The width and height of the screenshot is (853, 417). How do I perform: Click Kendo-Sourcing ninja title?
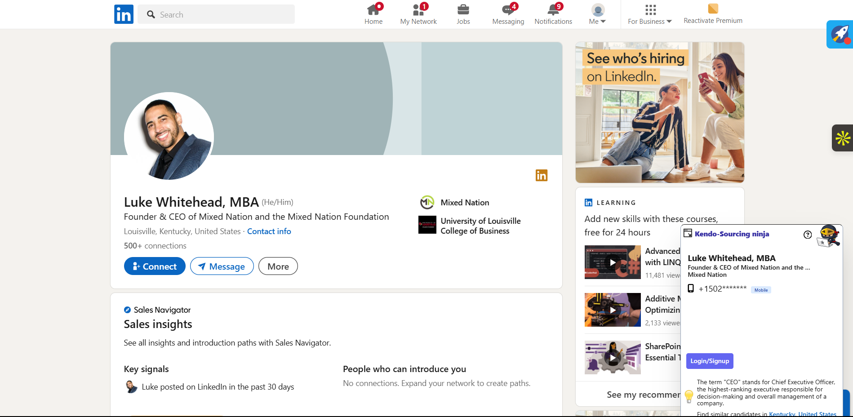pos(732,234)
